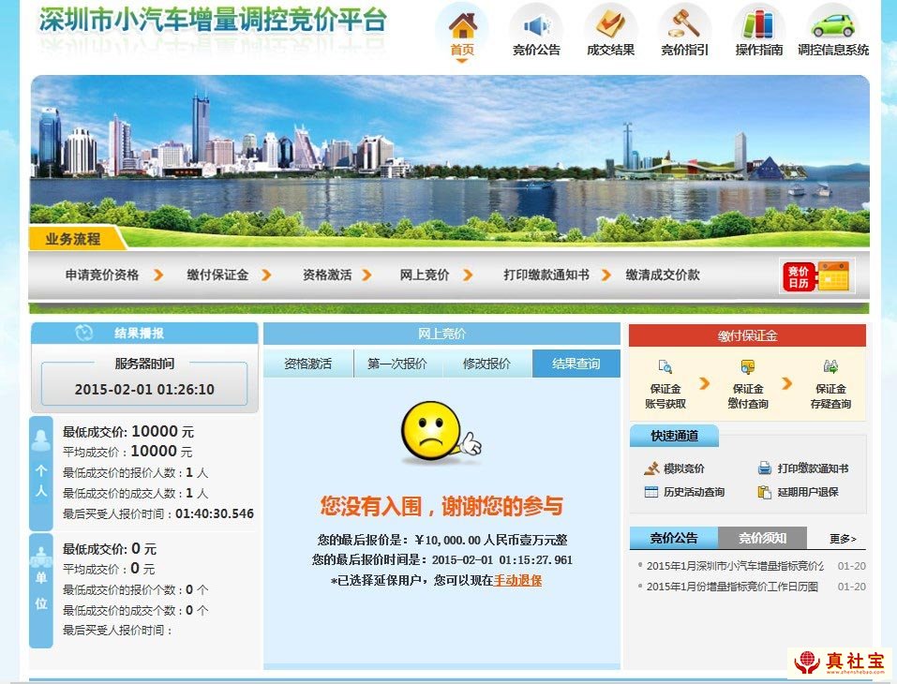
Task: Switch to the 第一次报价 tab
Action: click(397, 364)
